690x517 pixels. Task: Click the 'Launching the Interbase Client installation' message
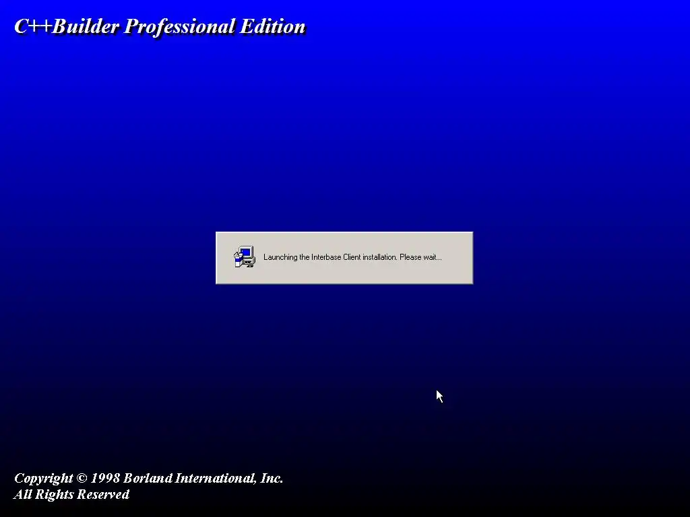click(352, 257)
